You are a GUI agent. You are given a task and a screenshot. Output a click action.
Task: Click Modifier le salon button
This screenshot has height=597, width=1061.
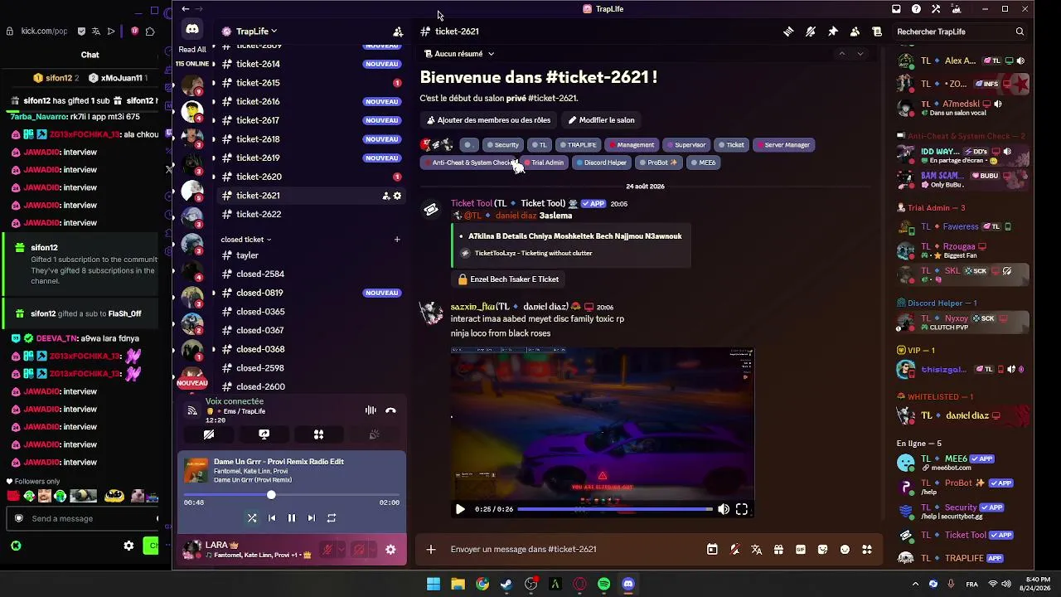pos(602,120)
